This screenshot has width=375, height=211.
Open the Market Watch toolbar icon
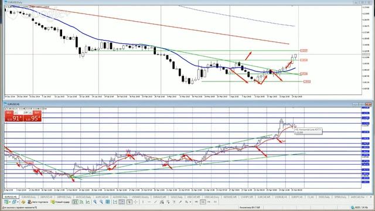pyautogui.click(x=23, y=202)
